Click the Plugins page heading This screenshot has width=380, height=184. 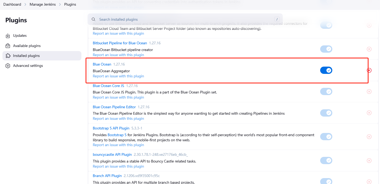(x=16, y=20)
